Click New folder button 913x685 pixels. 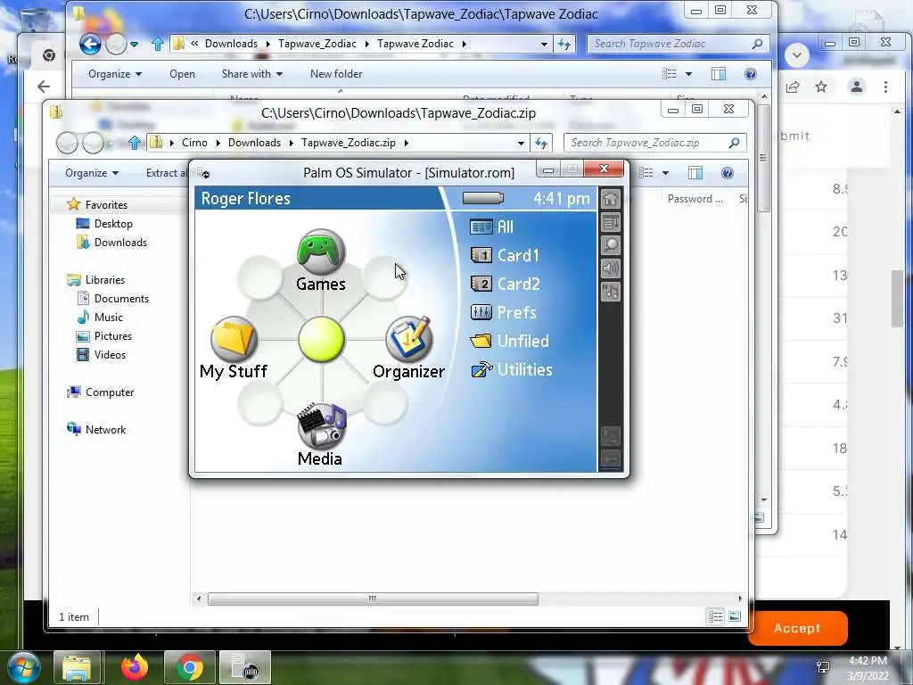pos(336,74)
